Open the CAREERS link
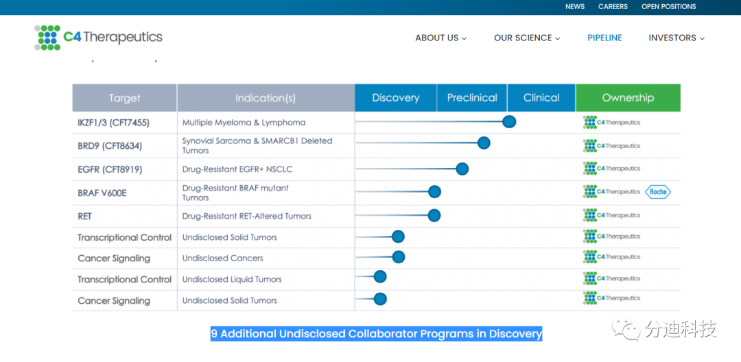 pyautogui.click(x=613, y=7)
